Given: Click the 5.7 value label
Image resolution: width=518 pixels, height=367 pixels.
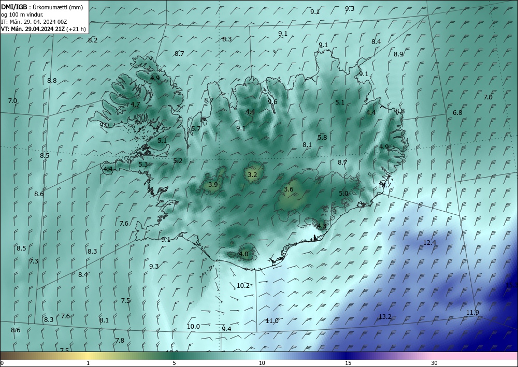Looking at the screenshot, I should (x=196, y=129).
